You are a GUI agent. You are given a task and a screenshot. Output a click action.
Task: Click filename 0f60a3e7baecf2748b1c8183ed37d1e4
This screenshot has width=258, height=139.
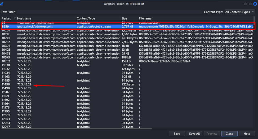coord(164,61)
